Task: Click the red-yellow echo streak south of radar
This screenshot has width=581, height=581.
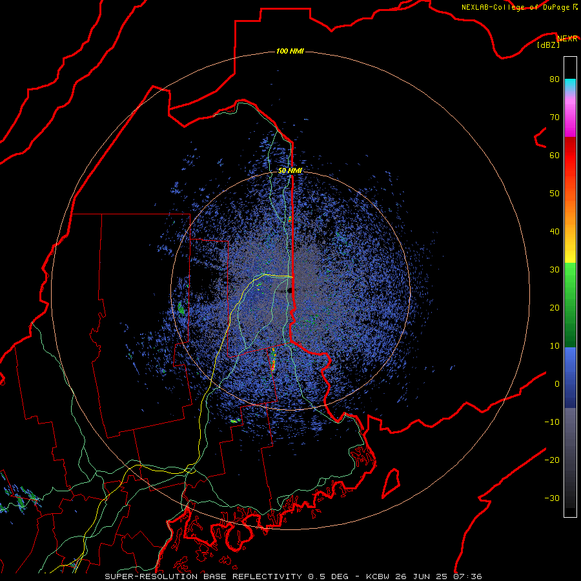Action: 274,360
